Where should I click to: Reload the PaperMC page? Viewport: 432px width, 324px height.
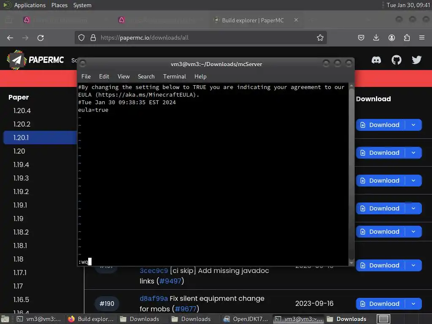coord(40,38)
